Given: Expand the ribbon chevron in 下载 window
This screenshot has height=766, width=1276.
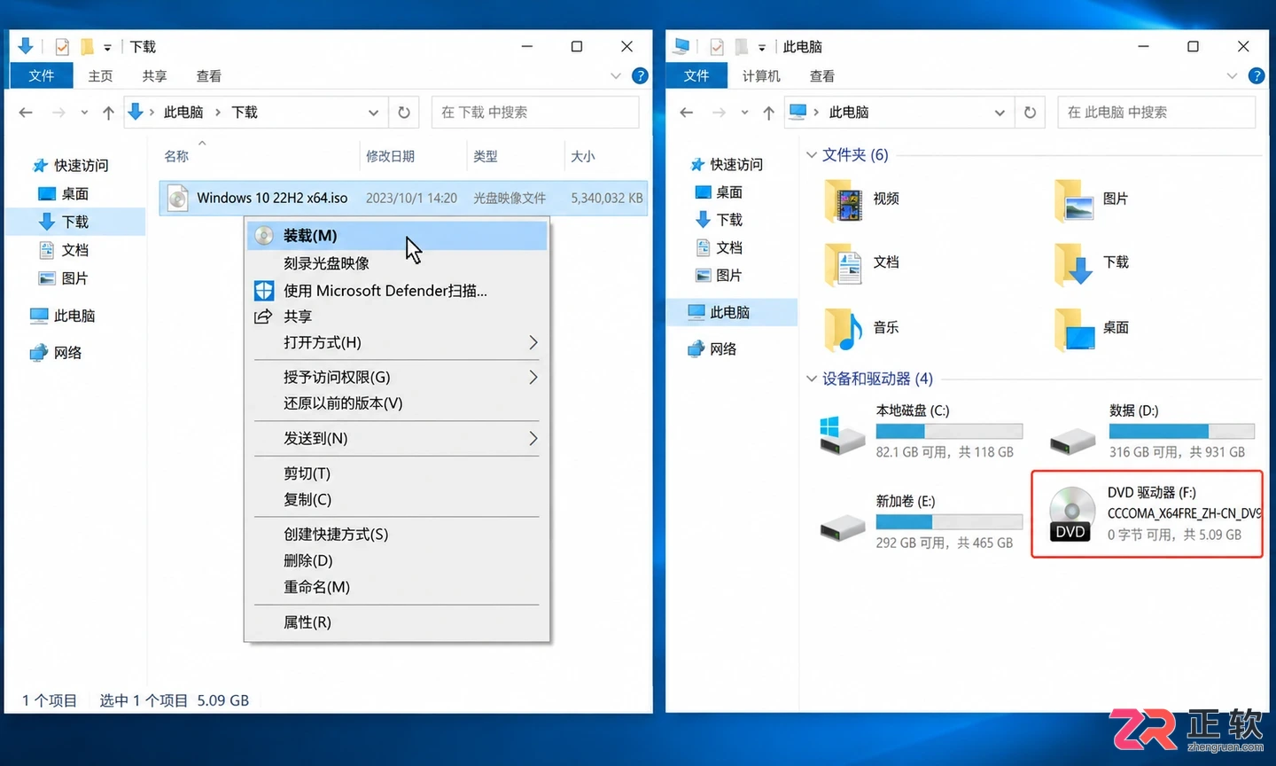Looking at the screenshot, I should [616, 76].
